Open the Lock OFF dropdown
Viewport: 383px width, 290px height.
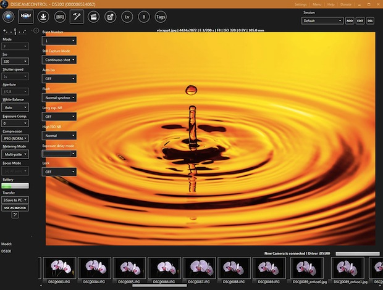(59, 172)
